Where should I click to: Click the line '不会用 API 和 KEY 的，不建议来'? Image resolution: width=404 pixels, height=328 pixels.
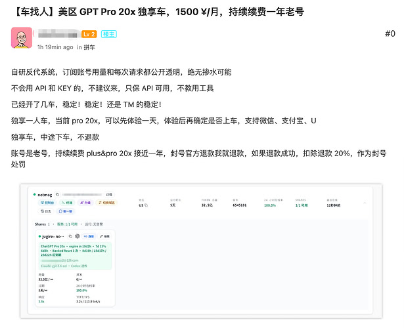point(112,89)
